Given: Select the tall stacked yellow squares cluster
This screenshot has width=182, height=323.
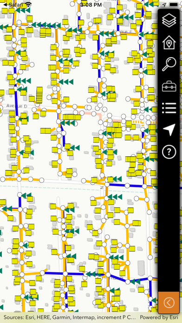Looking at the screenshot, I should (39, 95).
